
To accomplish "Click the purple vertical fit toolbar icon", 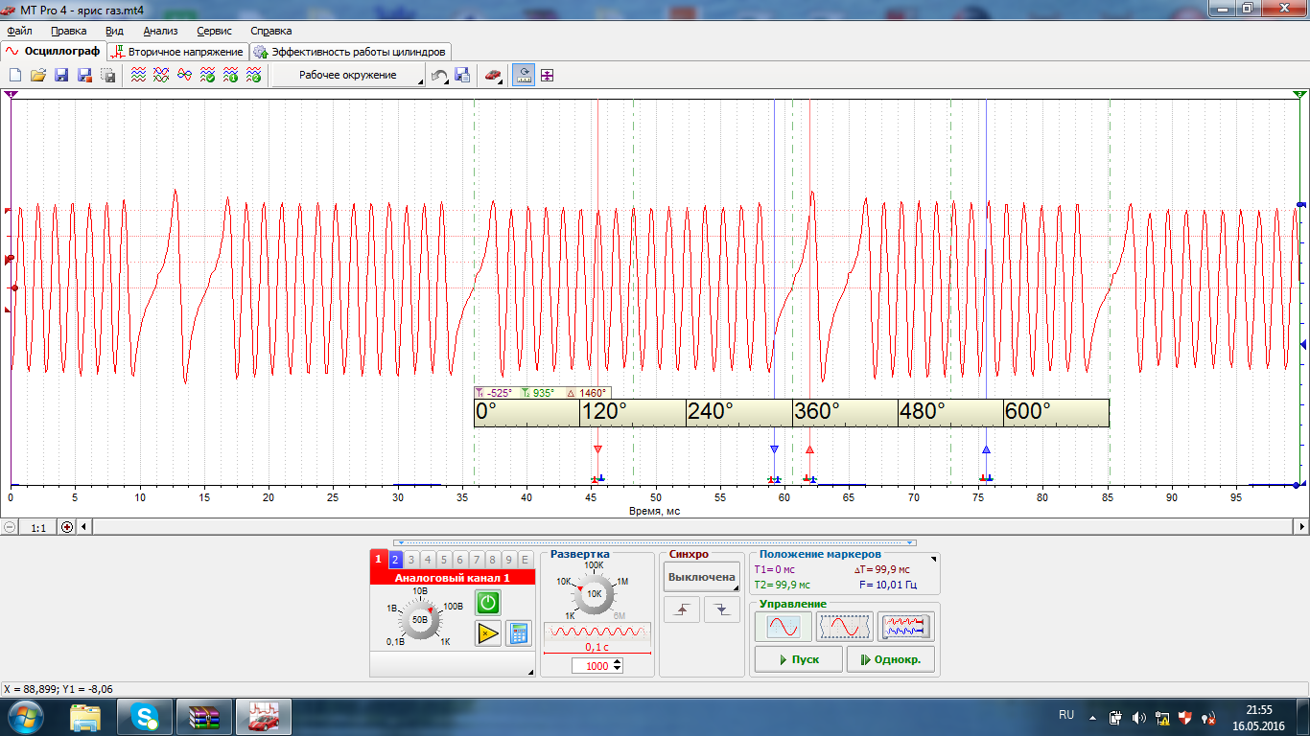I will click(547, 76).
